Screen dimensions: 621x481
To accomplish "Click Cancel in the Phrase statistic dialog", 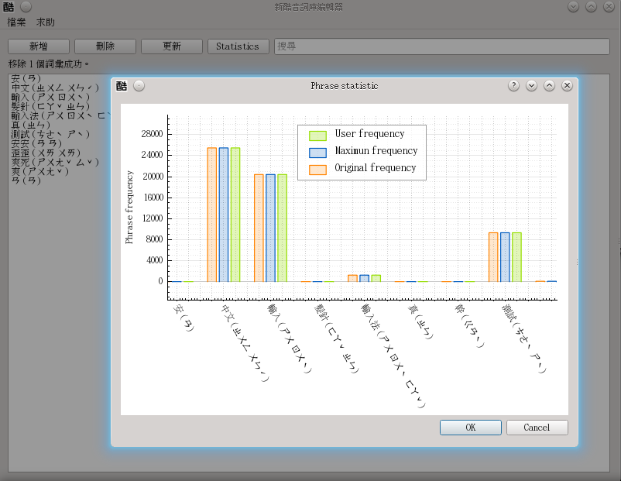I will [x=537, y=428].
